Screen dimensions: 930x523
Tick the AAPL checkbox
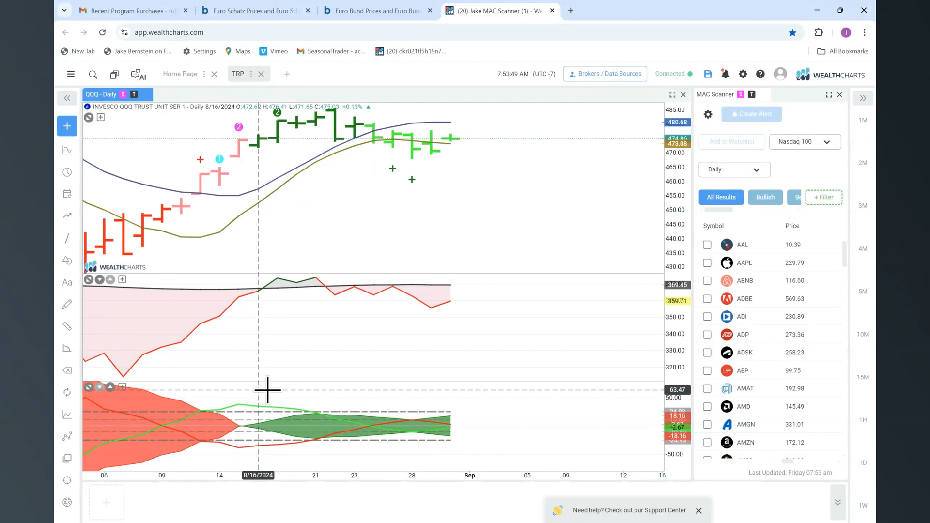click(707, 263)
